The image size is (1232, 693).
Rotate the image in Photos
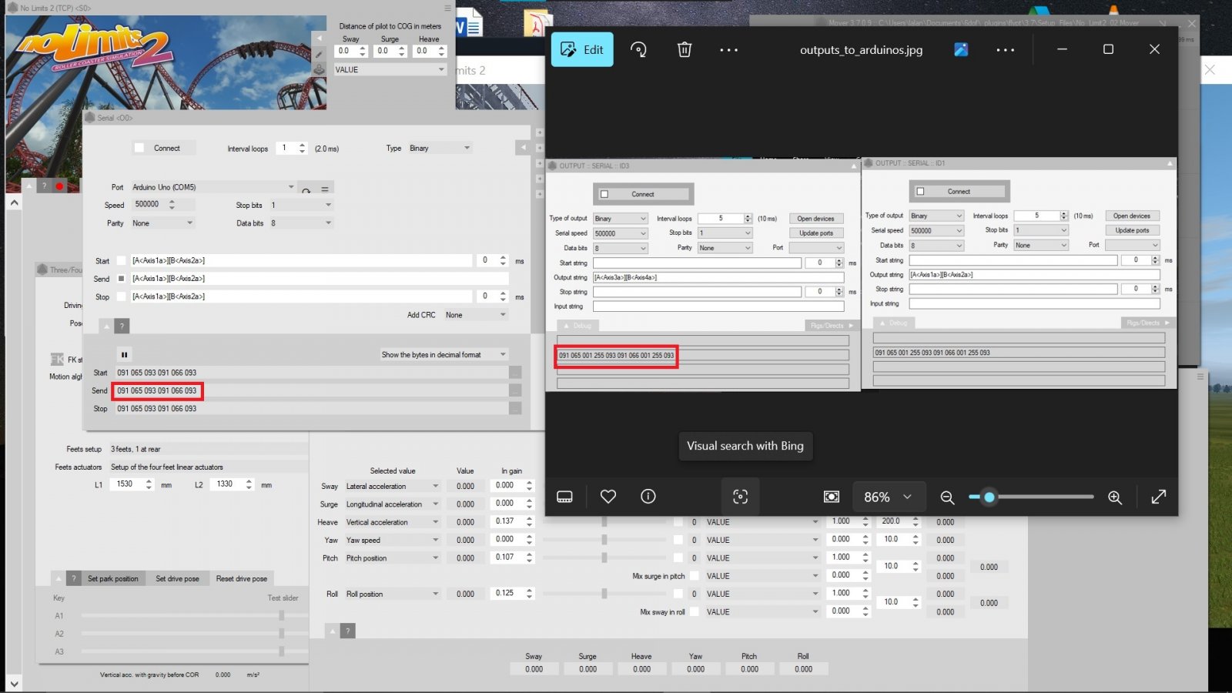point(638,50)
